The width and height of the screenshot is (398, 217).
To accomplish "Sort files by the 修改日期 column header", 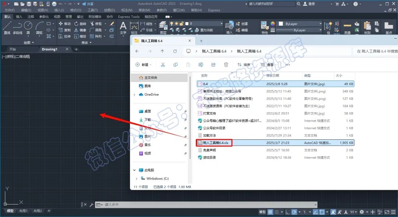I will click(273, 75).
